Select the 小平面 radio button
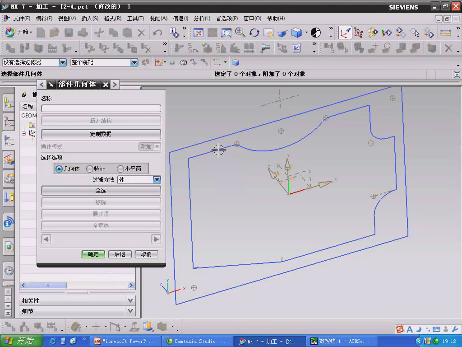 (120, 169)
